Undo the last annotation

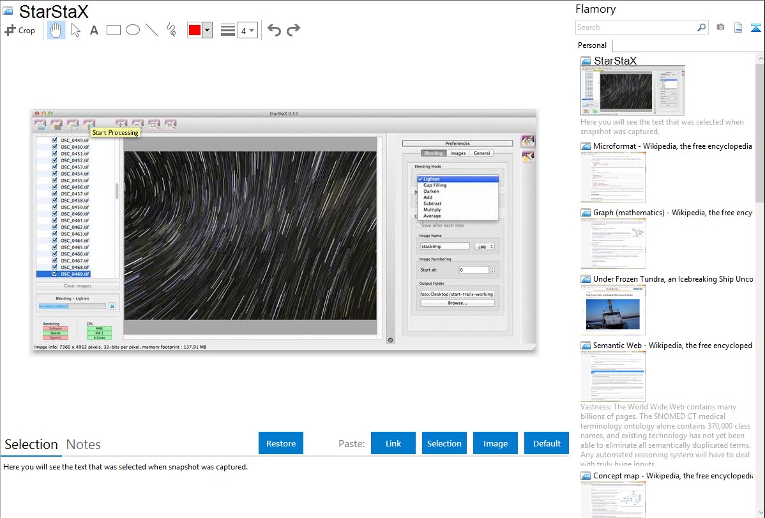coord(274,30)
